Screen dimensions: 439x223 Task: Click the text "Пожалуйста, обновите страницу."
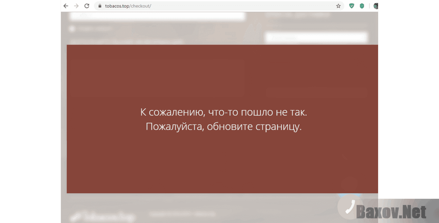[224, 127]
